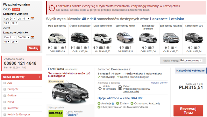Screen dimensions: 207x117
Task: Click the Od PLN279,59 price text
Action: tap(57, 51)
